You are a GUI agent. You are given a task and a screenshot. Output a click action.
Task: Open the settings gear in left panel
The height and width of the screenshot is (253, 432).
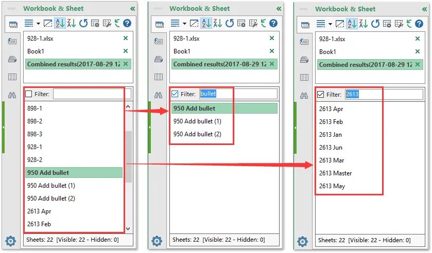pos(11,241)
